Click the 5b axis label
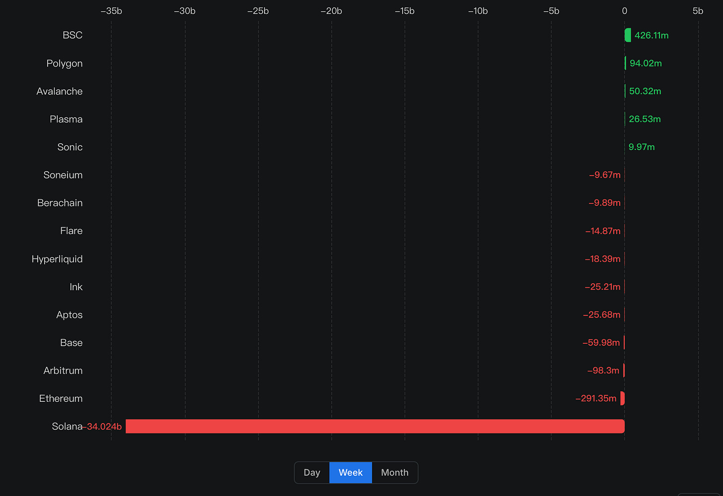The image size is (723, 496). 698,11
